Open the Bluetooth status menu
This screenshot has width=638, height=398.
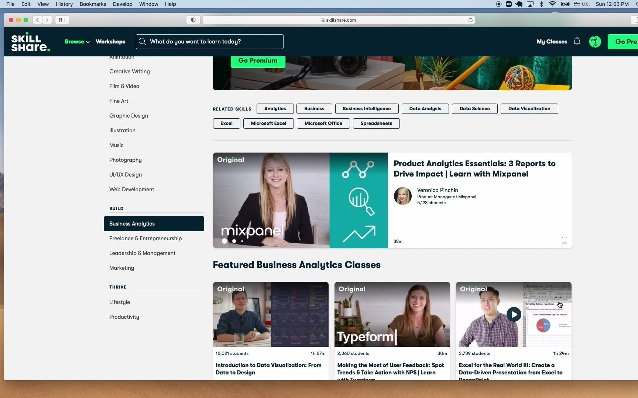[x=541, y=4]
